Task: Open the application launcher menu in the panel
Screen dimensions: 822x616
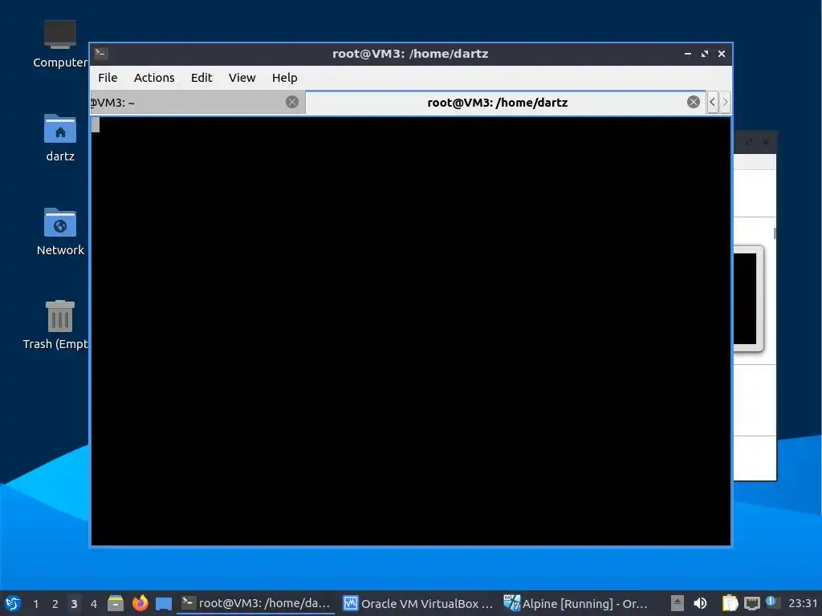Action: tap(13, 603)
